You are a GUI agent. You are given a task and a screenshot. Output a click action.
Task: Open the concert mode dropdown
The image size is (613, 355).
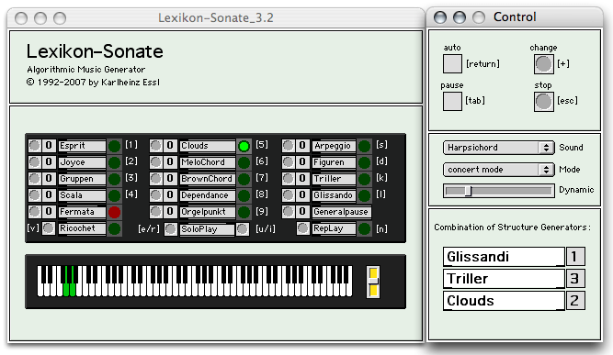[x=498, y=170]
